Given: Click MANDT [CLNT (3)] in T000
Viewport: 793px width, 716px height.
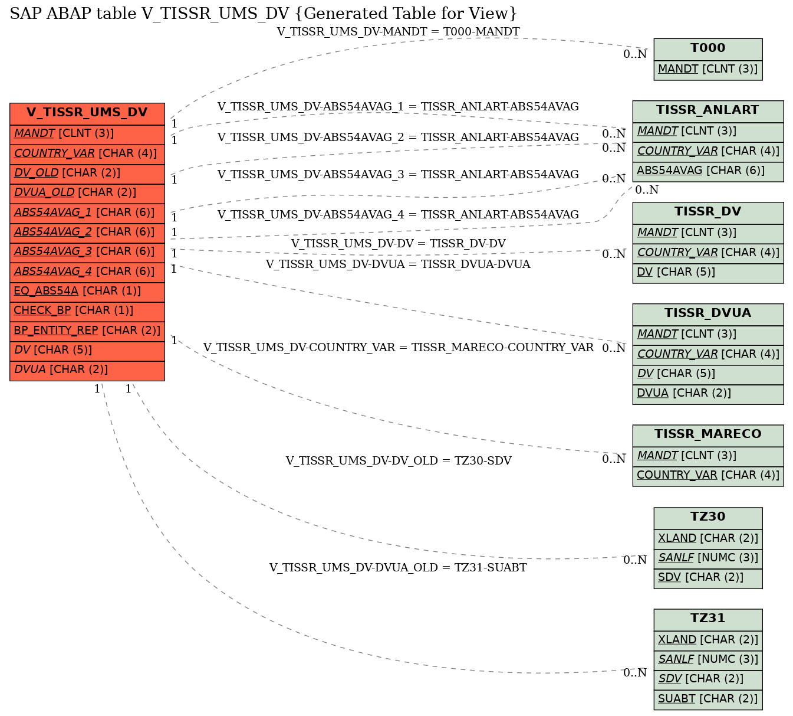Looking at the screenshot, I should [708, 70].
